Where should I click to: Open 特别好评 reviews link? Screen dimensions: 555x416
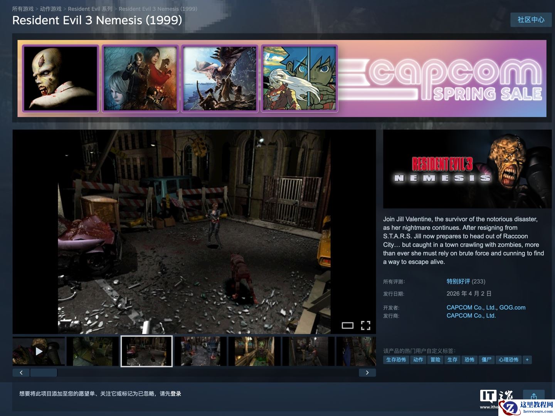tap(458, 282)
